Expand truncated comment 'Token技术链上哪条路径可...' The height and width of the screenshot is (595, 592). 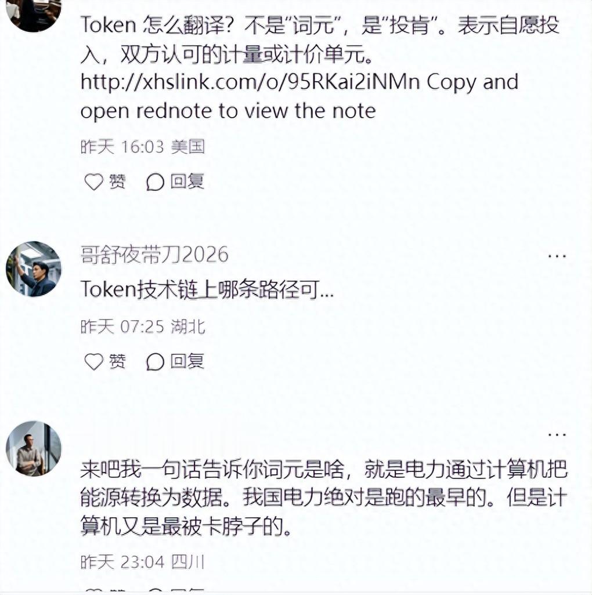(x=207, y=290)
